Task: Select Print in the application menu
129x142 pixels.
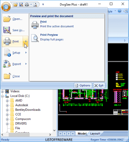Action: pos(12,42)
